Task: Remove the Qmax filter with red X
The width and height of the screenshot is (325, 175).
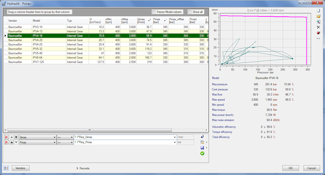Action: pos(6,137)
